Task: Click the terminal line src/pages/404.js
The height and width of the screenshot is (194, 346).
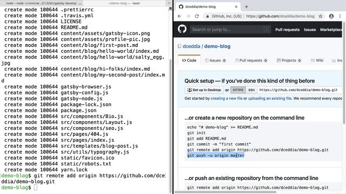Action: point(56,134)
